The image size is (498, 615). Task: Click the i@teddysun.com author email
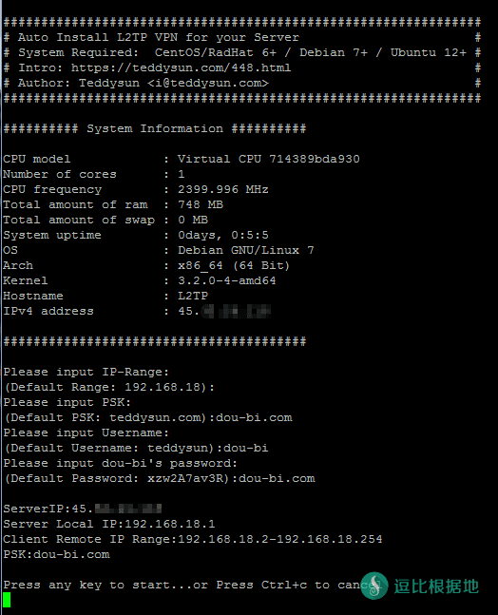[208, 83]
